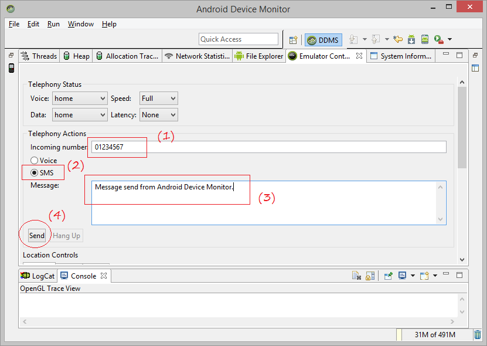Close the Console tab
The height and width of the screenshot is (346, 487).
tap(104, 276)
